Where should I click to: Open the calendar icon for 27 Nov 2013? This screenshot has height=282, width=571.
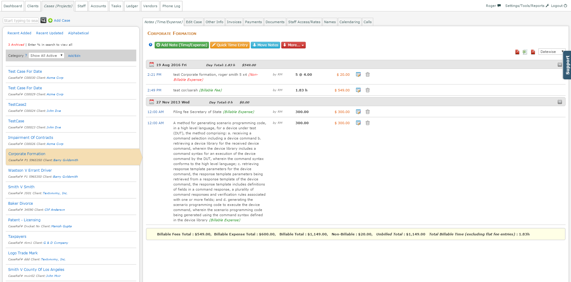coord(152,102)
